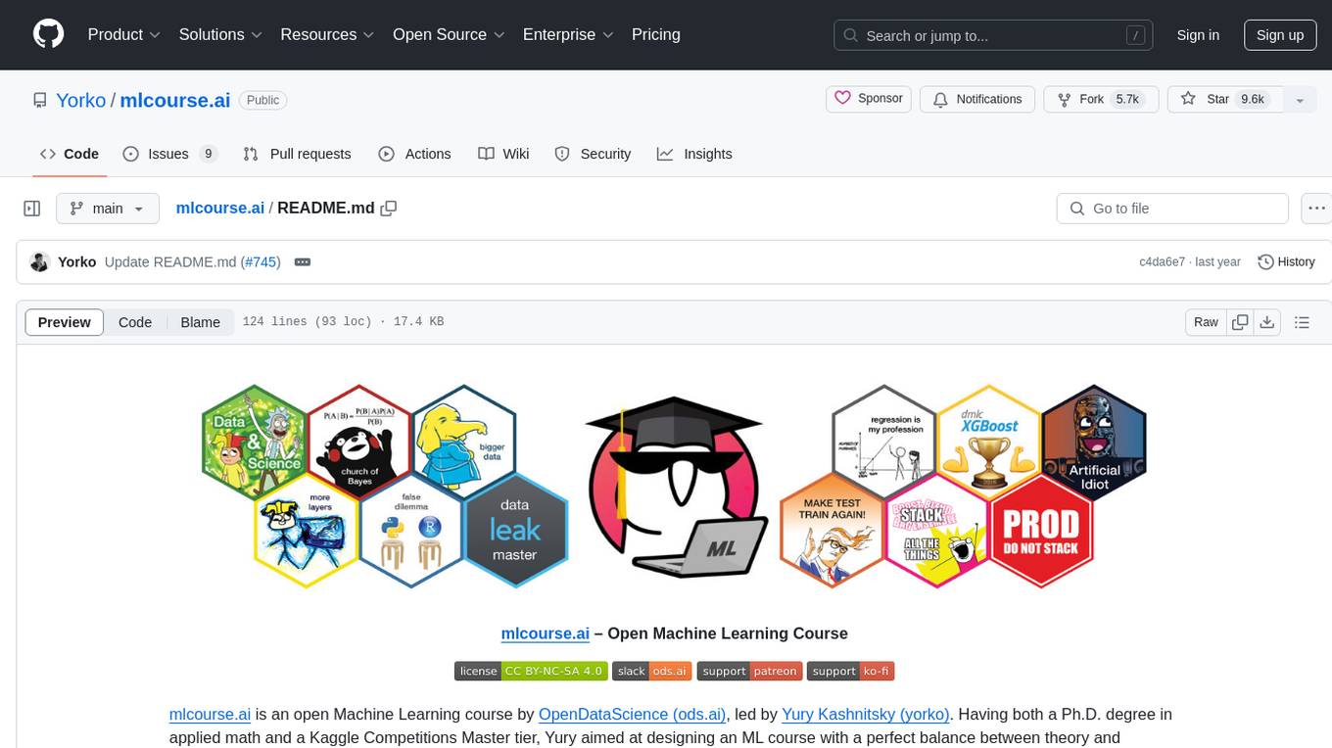1332x748 pixels.
Task: Expand the Product menu
Action: [124, 34]
